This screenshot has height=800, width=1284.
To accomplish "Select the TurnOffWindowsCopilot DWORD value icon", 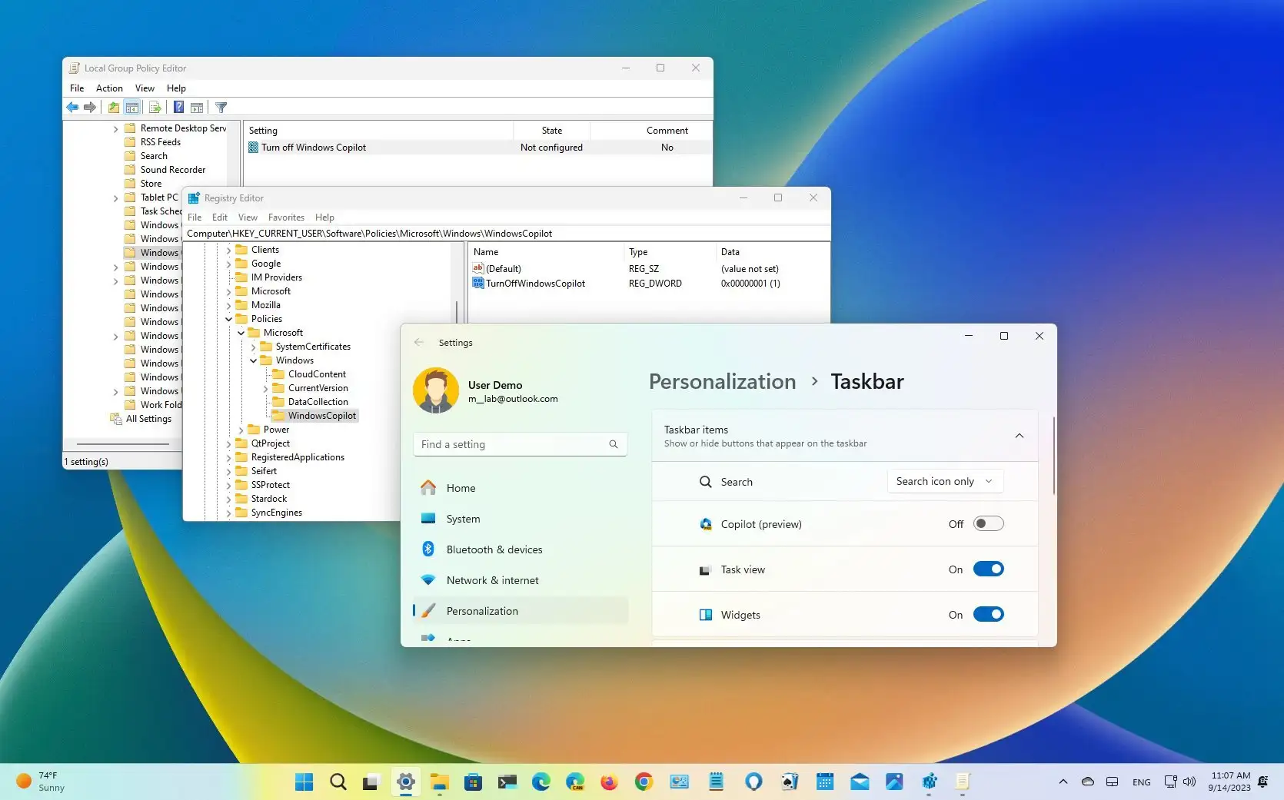I will 478,284.
